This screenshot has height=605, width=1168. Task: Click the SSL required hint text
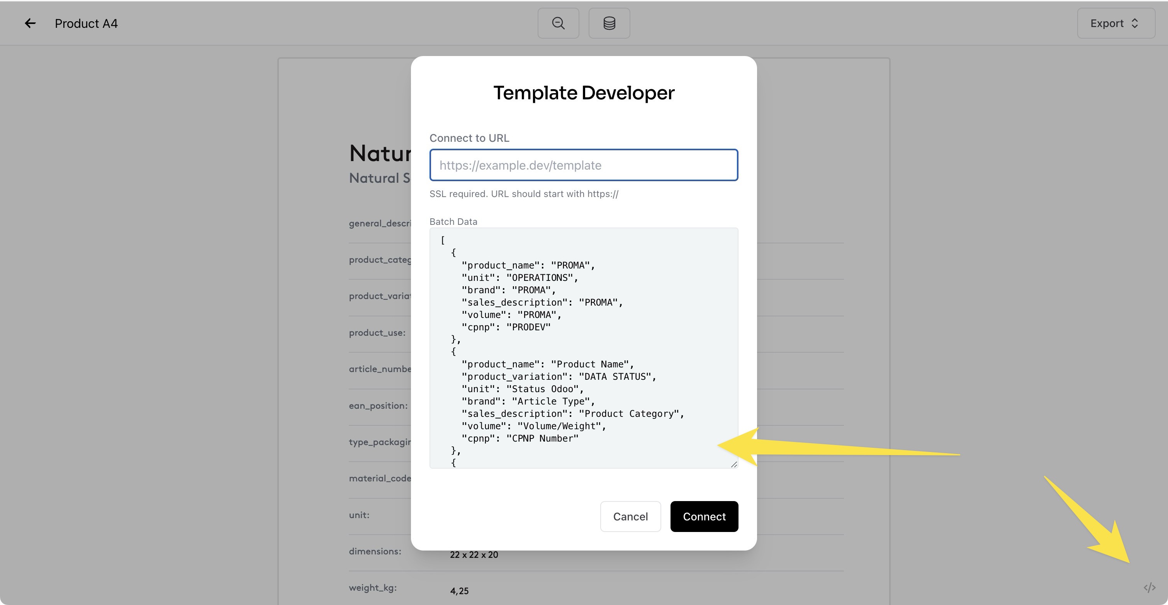click(x=524, y=194)
